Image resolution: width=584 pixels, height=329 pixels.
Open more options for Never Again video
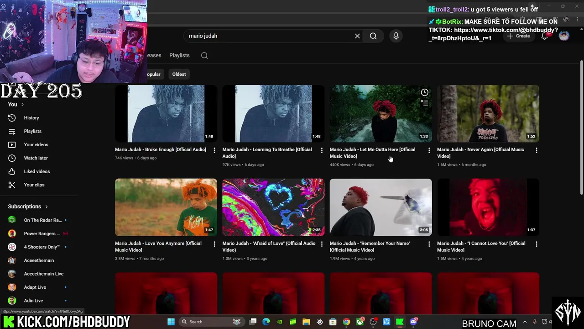[x=537, y=150]
